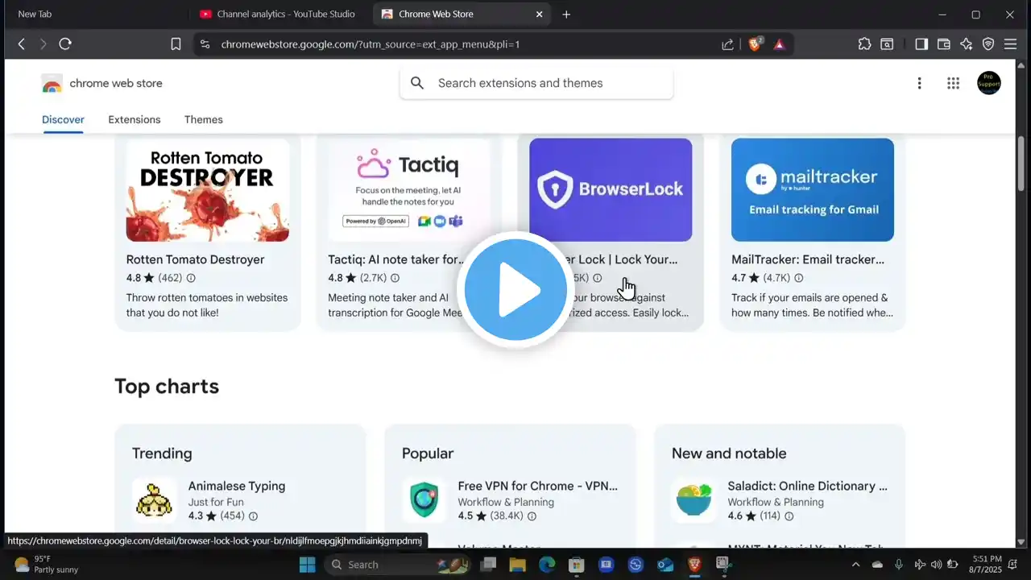
Task: Click the BrowserLock promo thumbnail
Action: tap(611, 190)
